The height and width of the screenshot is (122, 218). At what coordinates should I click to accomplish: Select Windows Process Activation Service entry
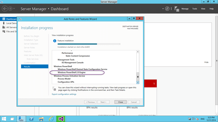point(69,76)
